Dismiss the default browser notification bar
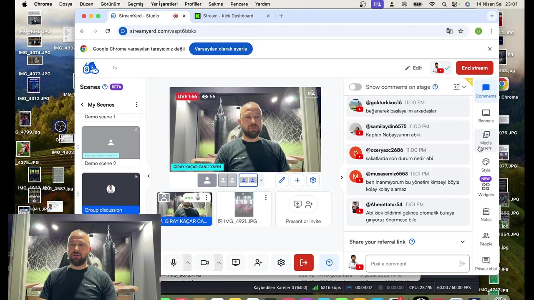This screenshot has height=300, width=534. tap(490, 49)
